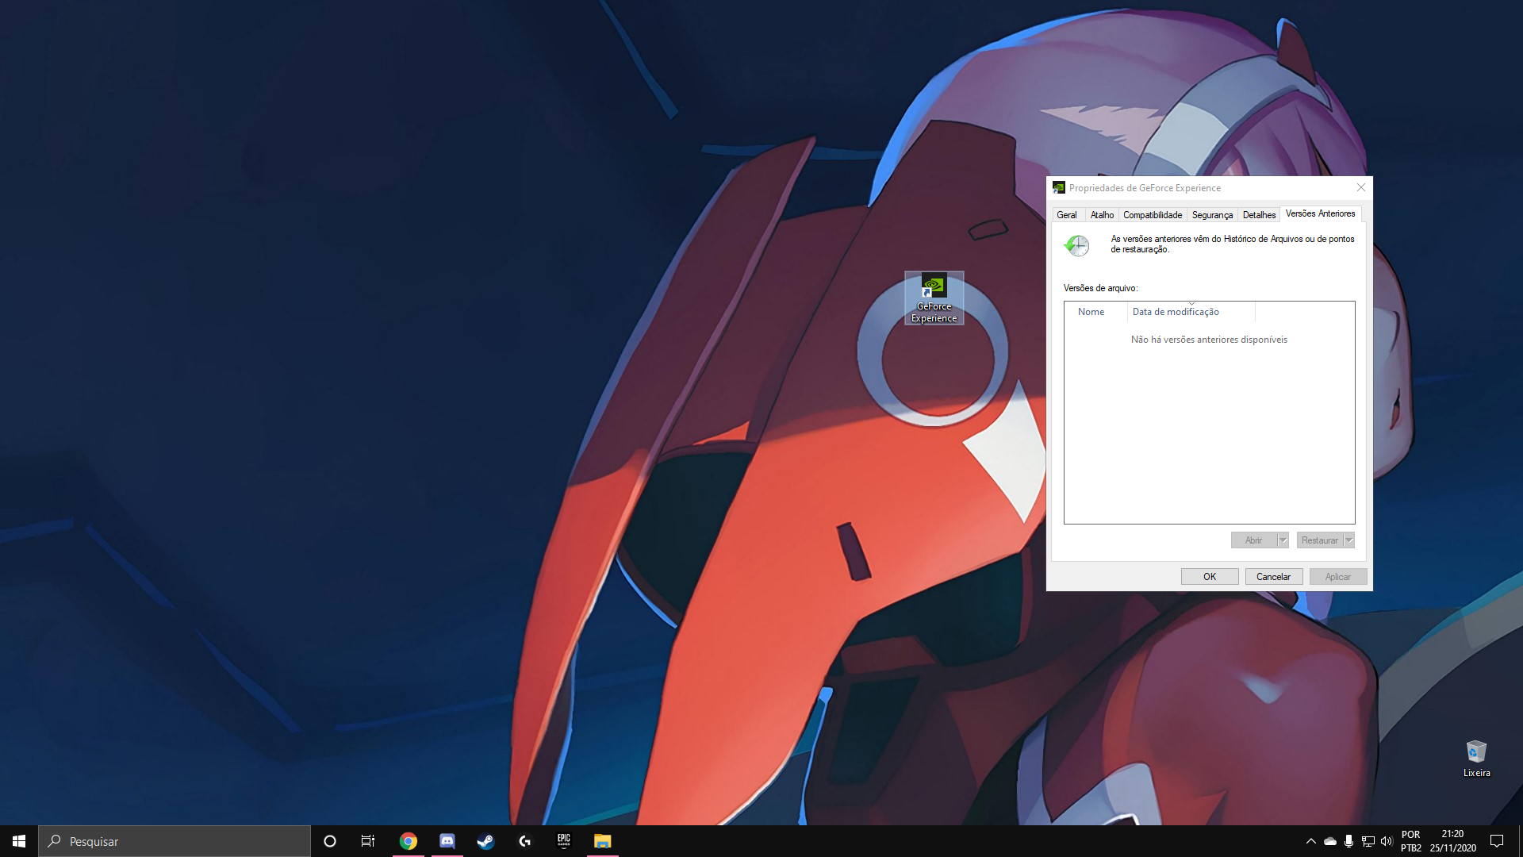Click the Pesquisar search box
Image resolution: width=1523 pixels, height=857 pixels.
[x=175, y=841]
